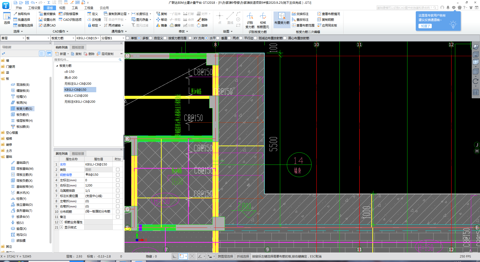Click 查看布筋情况 view rebar layout
Viewport: 480px width, 262px height.
(329, 14)
